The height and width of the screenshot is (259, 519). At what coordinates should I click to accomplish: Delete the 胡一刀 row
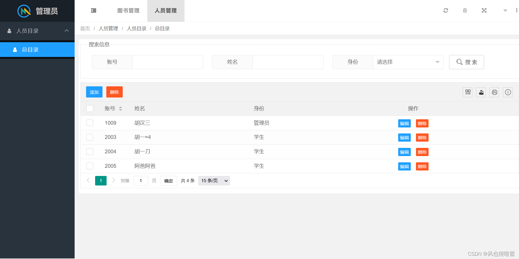(422, 152)
